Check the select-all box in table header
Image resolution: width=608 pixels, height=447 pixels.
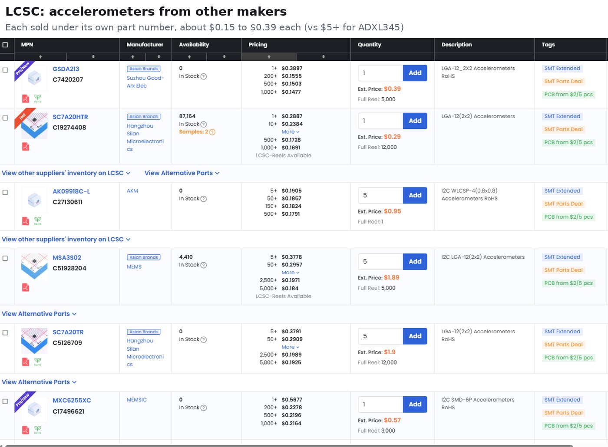5,45
